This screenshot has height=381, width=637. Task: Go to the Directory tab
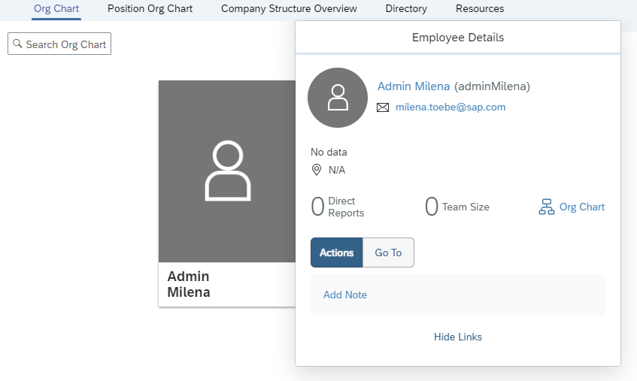406,8
